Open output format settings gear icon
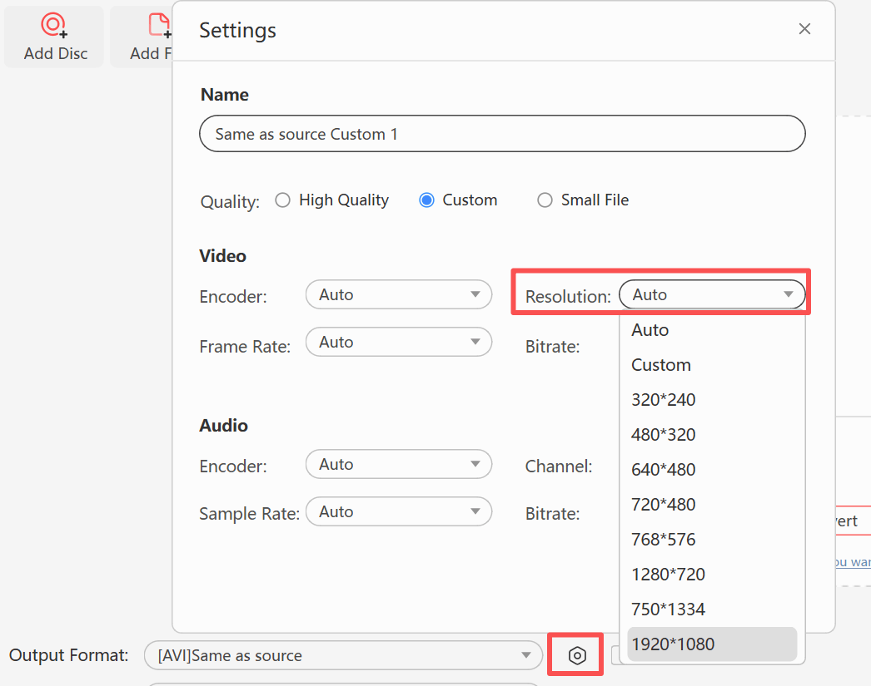The width and height of the screenshot is (871, 686). tap(577, 655)
